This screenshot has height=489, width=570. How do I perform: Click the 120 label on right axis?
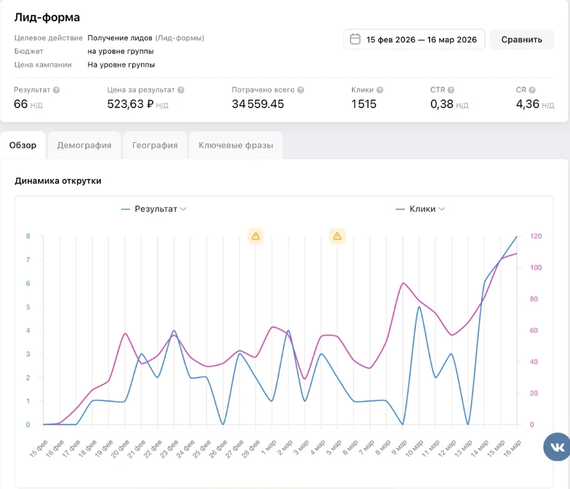[536, 237]
